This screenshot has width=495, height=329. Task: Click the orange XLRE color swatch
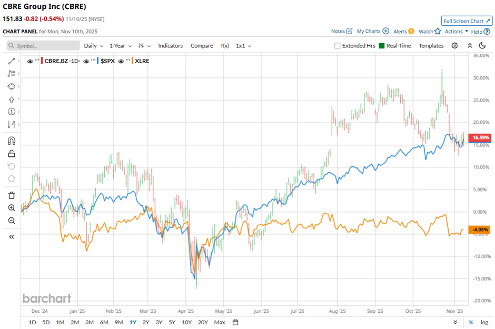pos(132,61)
